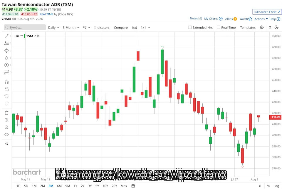Select the 1Y range tab
This screenshot has height=189, width=282.
[x=75, y=186]
